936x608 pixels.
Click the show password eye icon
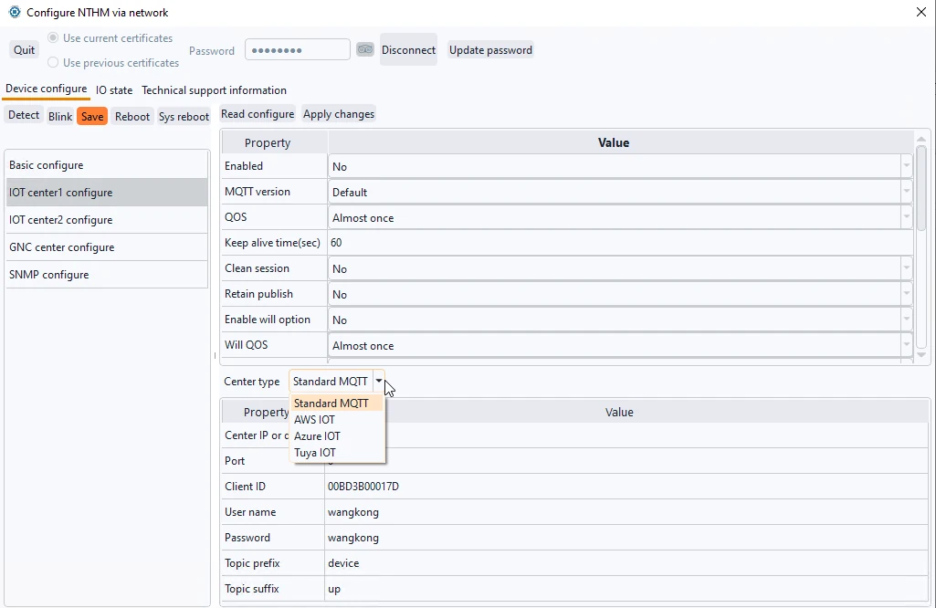364,49
